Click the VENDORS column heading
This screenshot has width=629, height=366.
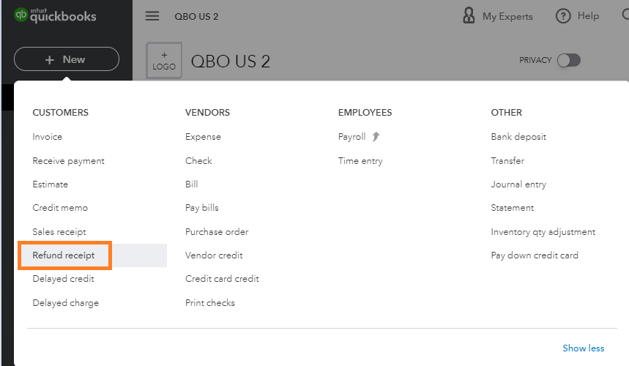(x=207, y=113)
